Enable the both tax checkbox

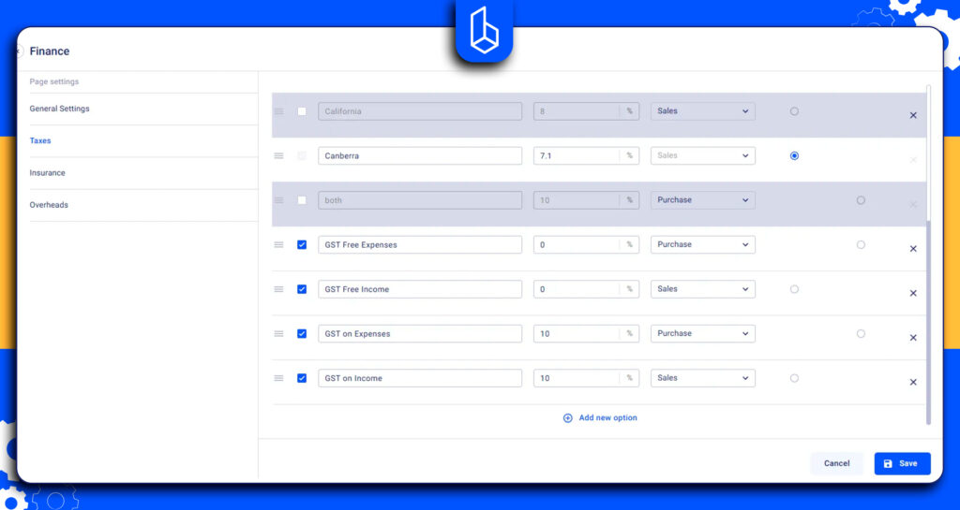pos(302,200)
